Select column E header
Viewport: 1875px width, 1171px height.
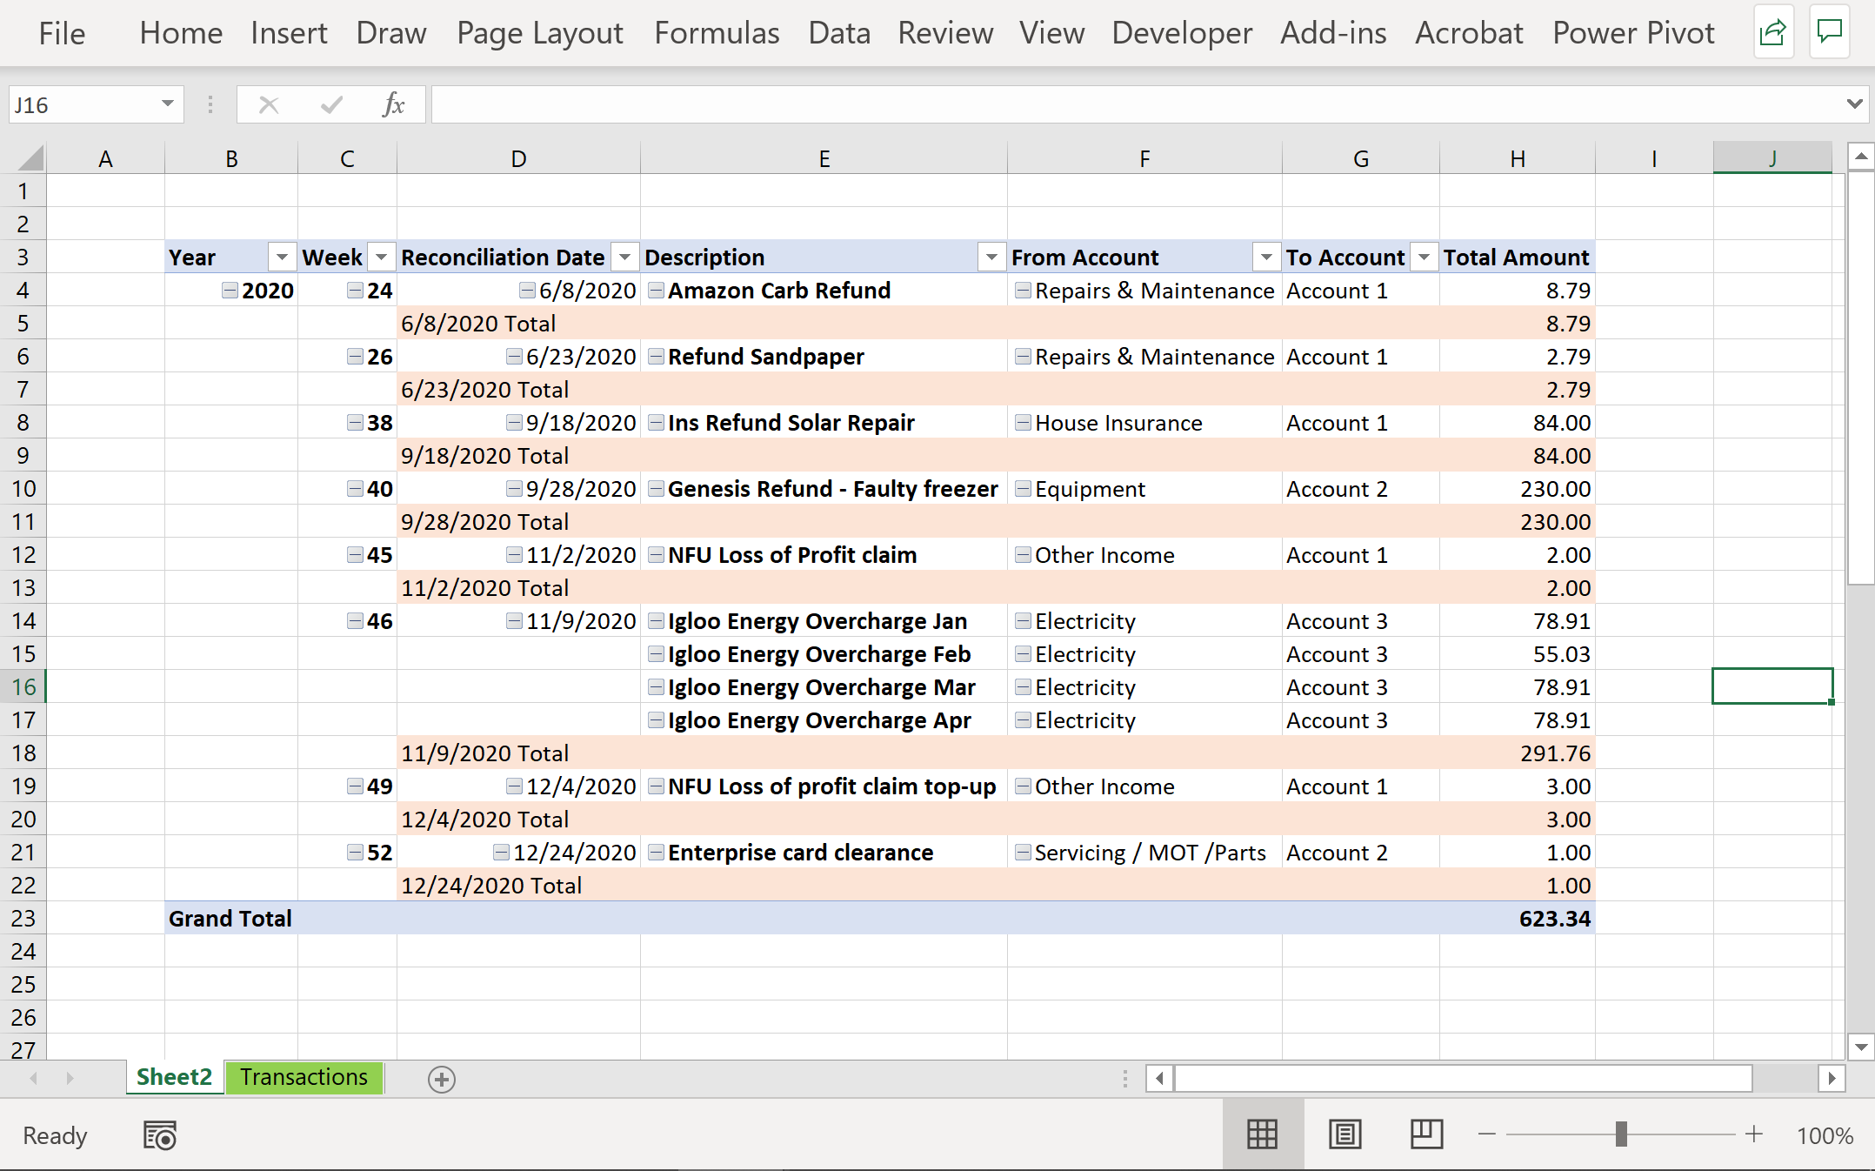(x=824, y=158)
